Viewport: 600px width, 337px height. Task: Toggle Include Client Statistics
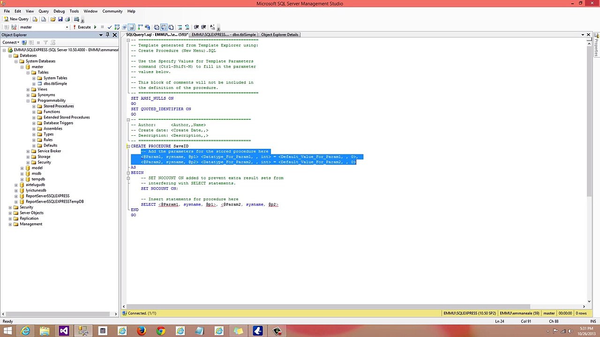(x=147, y=27)
